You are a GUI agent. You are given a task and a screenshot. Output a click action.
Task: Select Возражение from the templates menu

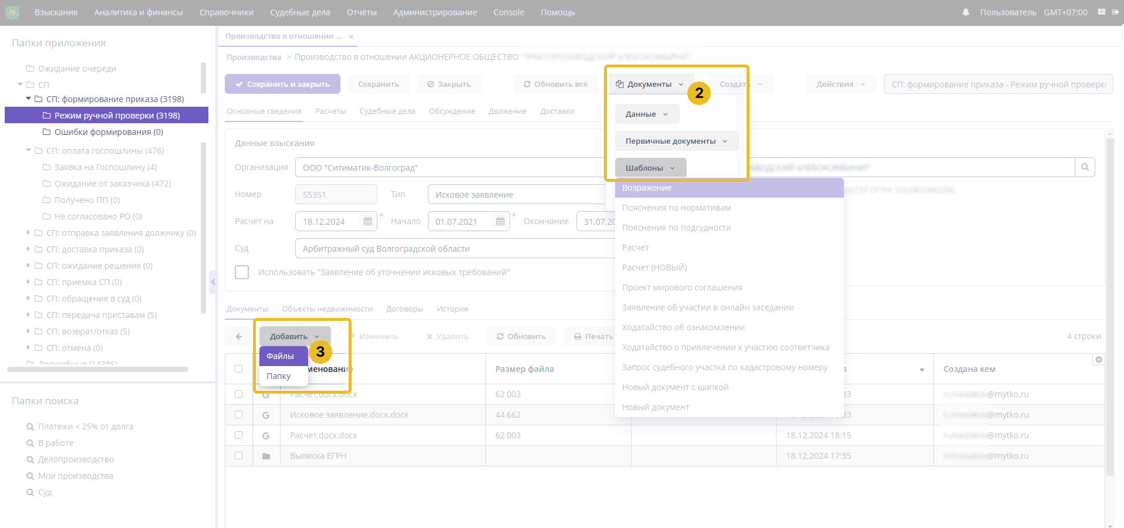point(647,188)
